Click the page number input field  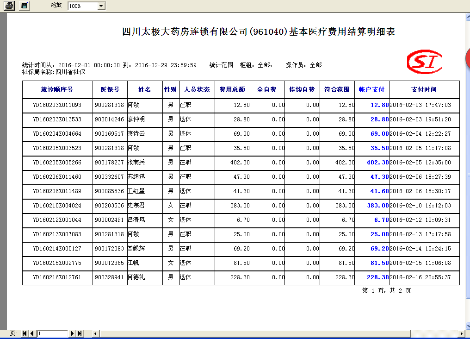click(52, 333)
